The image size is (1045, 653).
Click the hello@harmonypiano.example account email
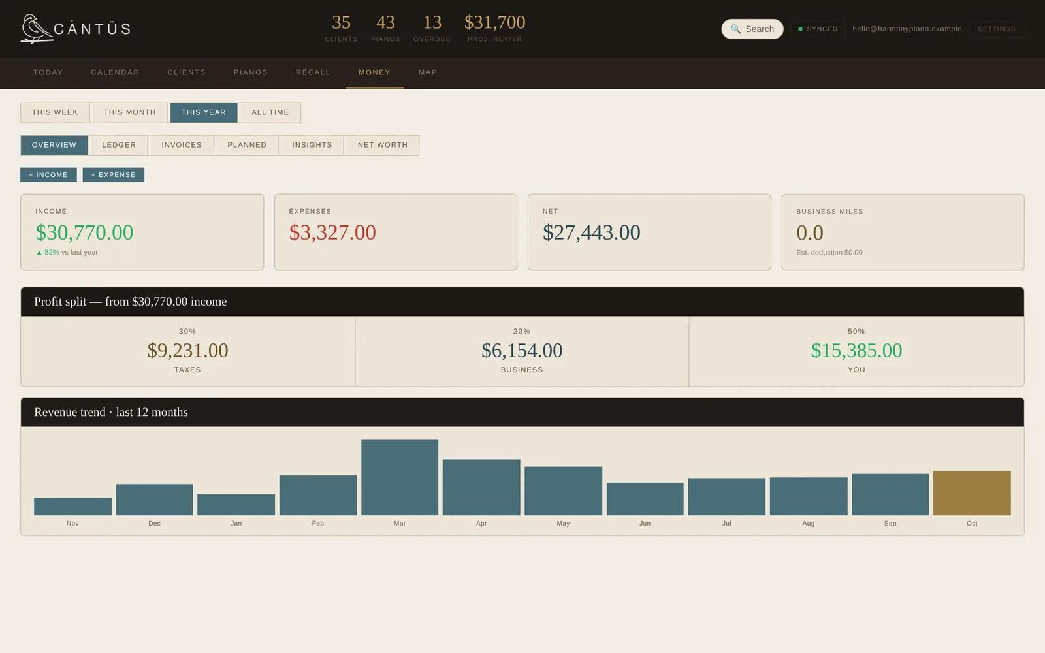[x=907, y=29]
